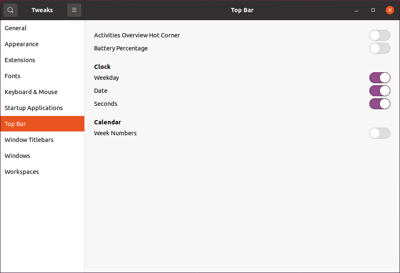Disable the Seconds clock switch
Image resolution: width=400 pixels, height=273 pixels.
coord(379,104)
